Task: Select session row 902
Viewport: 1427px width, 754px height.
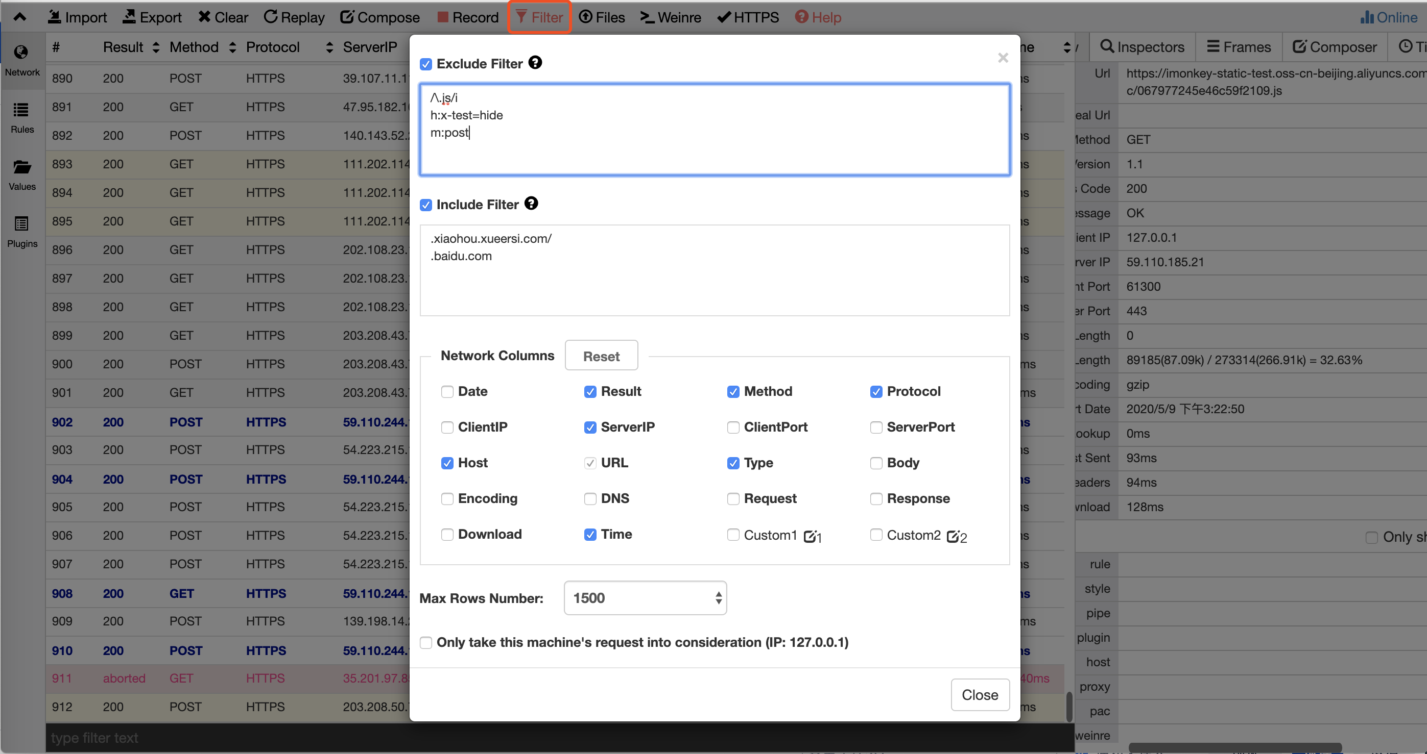Action: pyautogui.click(x=227, y=421)
